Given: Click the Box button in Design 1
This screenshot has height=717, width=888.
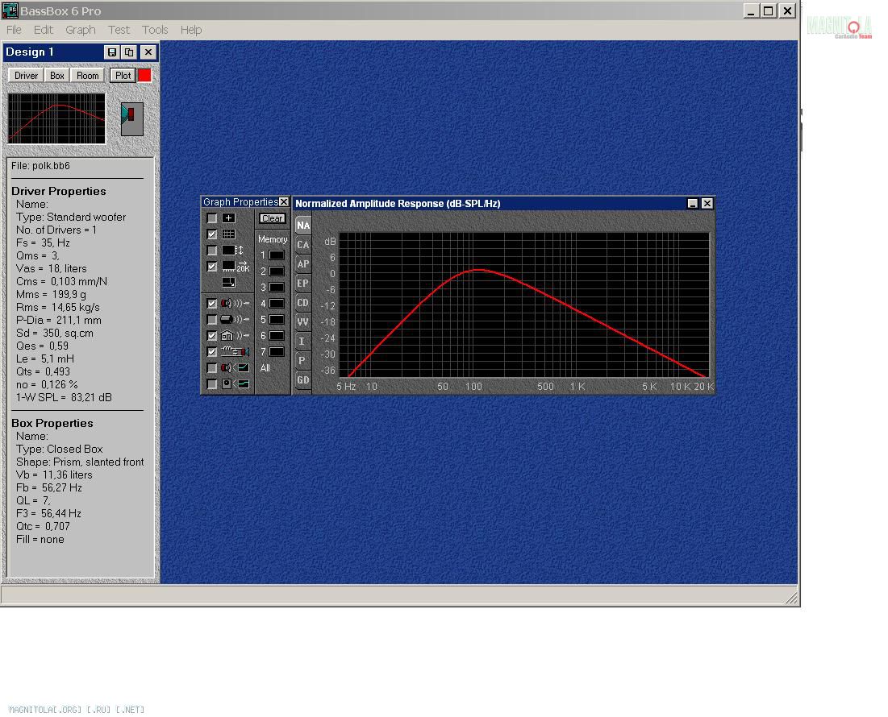Looking at the screenshot, I should [56, 76].
